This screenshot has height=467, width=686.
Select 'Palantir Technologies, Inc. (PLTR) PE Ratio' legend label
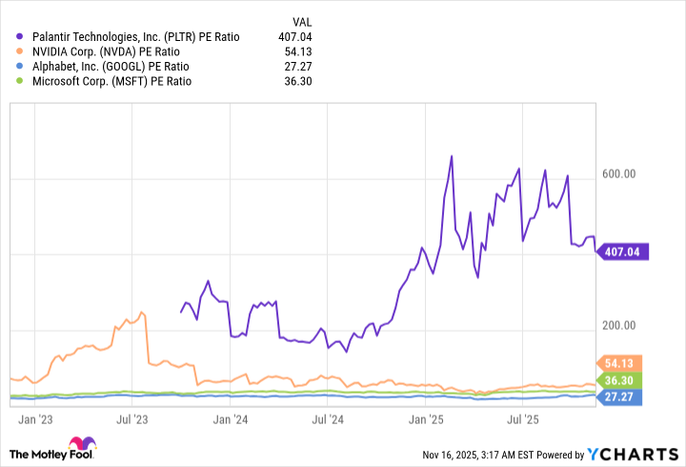point(136,37)
